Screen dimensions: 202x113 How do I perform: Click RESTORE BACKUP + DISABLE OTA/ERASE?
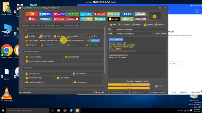(x=64, y=62)
